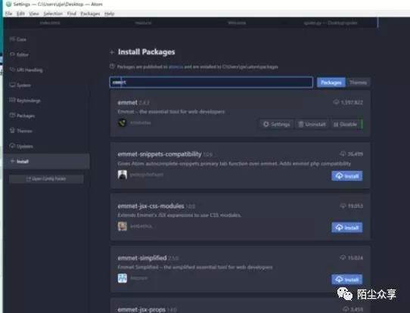Click emmet download count cloud icon
Screen dimensions: 410x313
point(336,102)
